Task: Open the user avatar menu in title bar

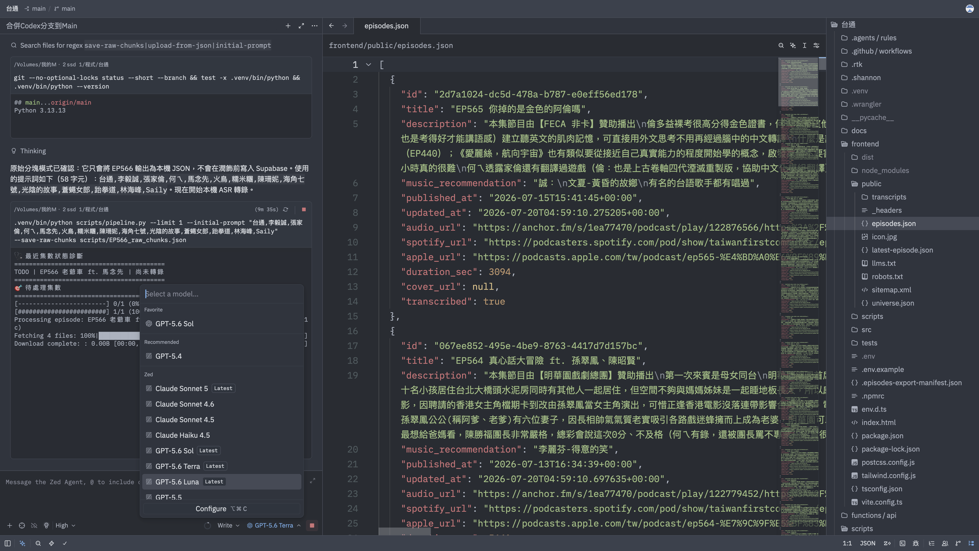Action: tap(970, 8)
